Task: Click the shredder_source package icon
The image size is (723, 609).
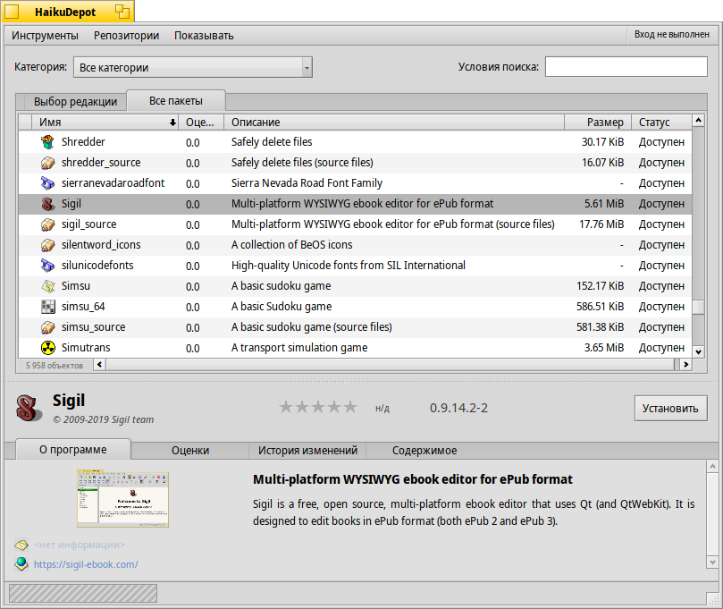Action: tap(47, 163)
